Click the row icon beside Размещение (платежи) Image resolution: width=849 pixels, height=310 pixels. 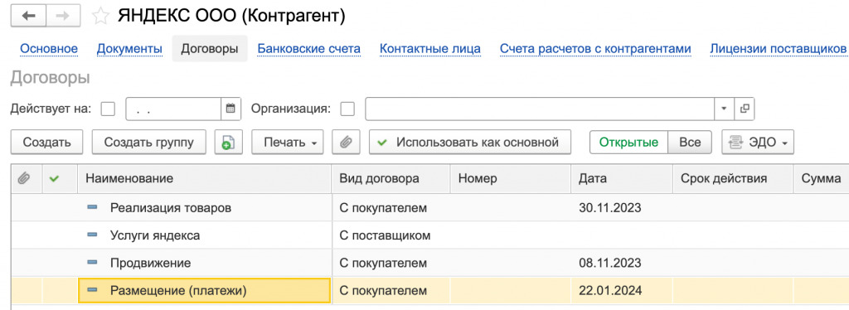click(x=92, y=291)
